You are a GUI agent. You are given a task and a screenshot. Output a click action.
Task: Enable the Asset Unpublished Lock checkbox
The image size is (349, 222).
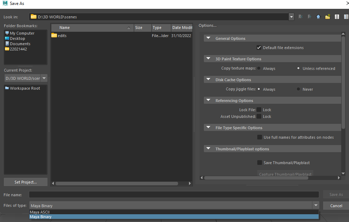click(x=259, y=116)
